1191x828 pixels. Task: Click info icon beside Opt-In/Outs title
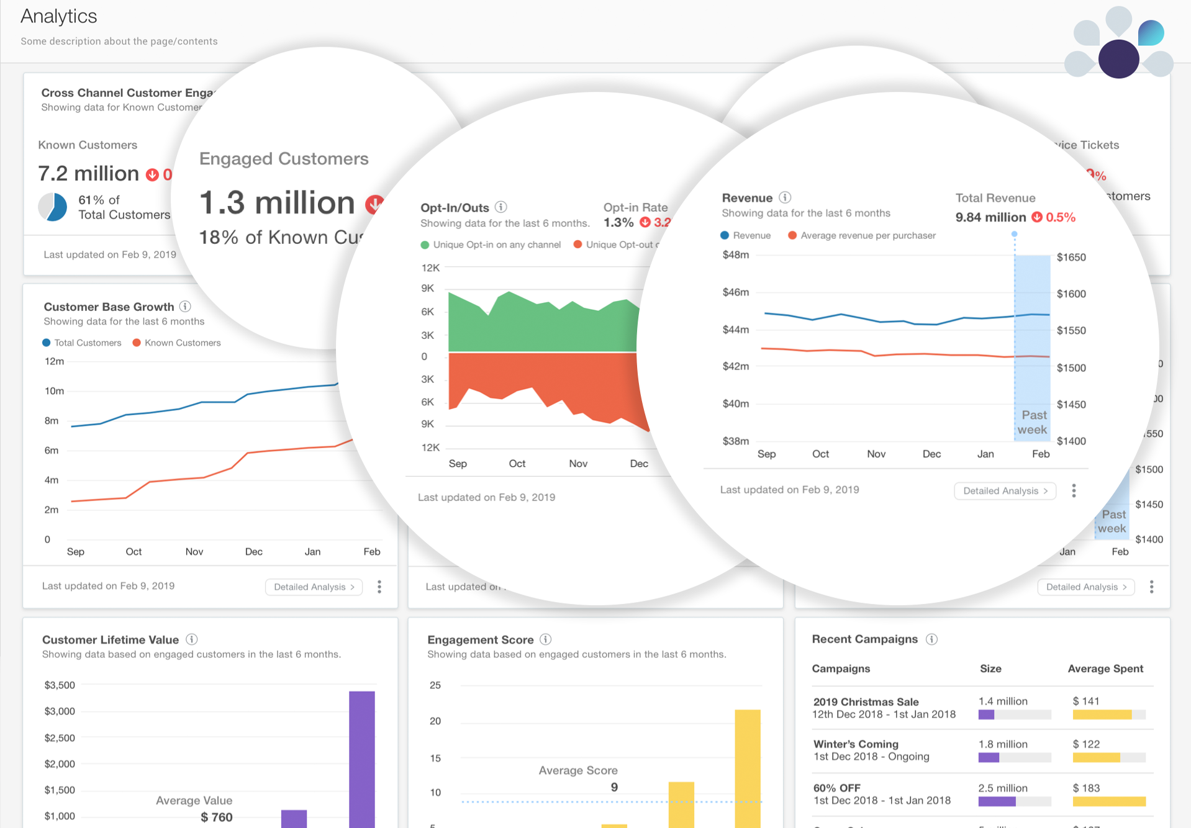501,207
